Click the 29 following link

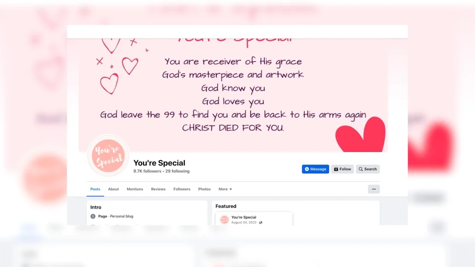tap(177, 172)
